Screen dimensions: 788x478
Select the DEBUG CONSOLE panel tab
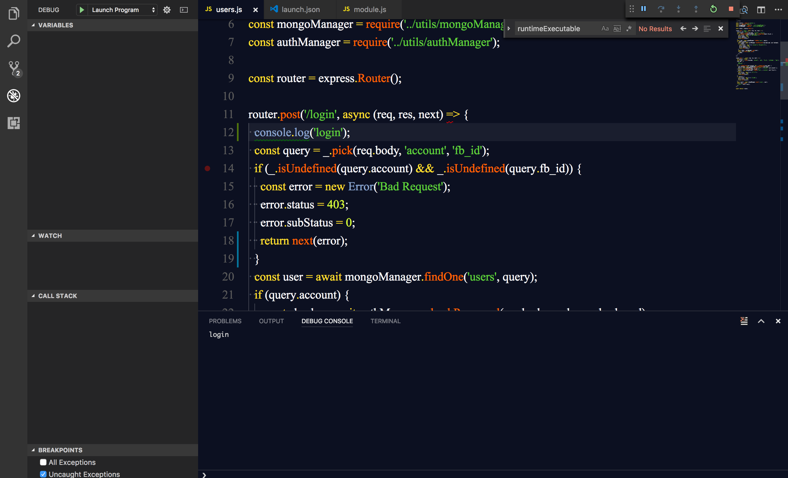[327, 321]
